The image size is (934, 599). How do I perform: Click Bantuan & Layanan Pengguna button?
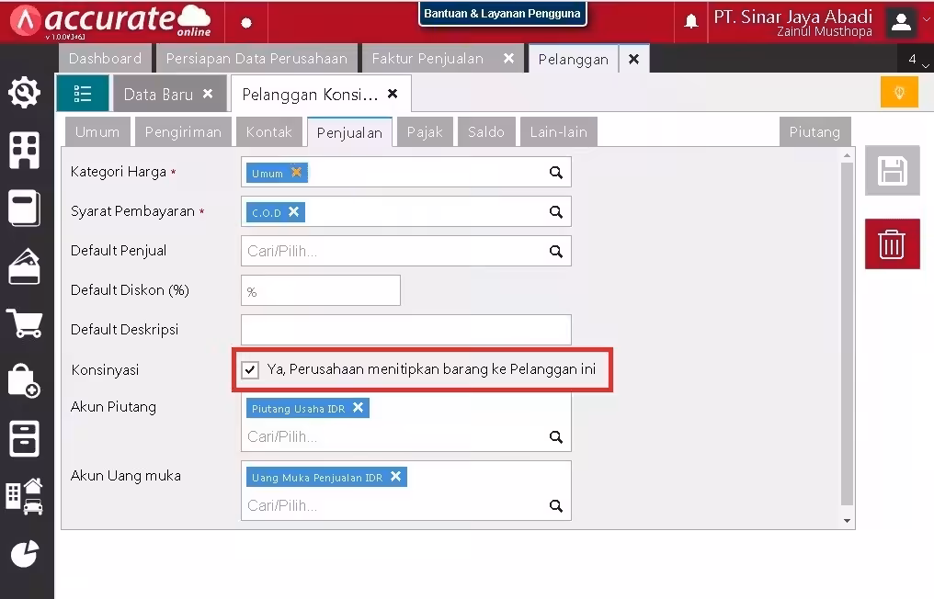point(502,13)
